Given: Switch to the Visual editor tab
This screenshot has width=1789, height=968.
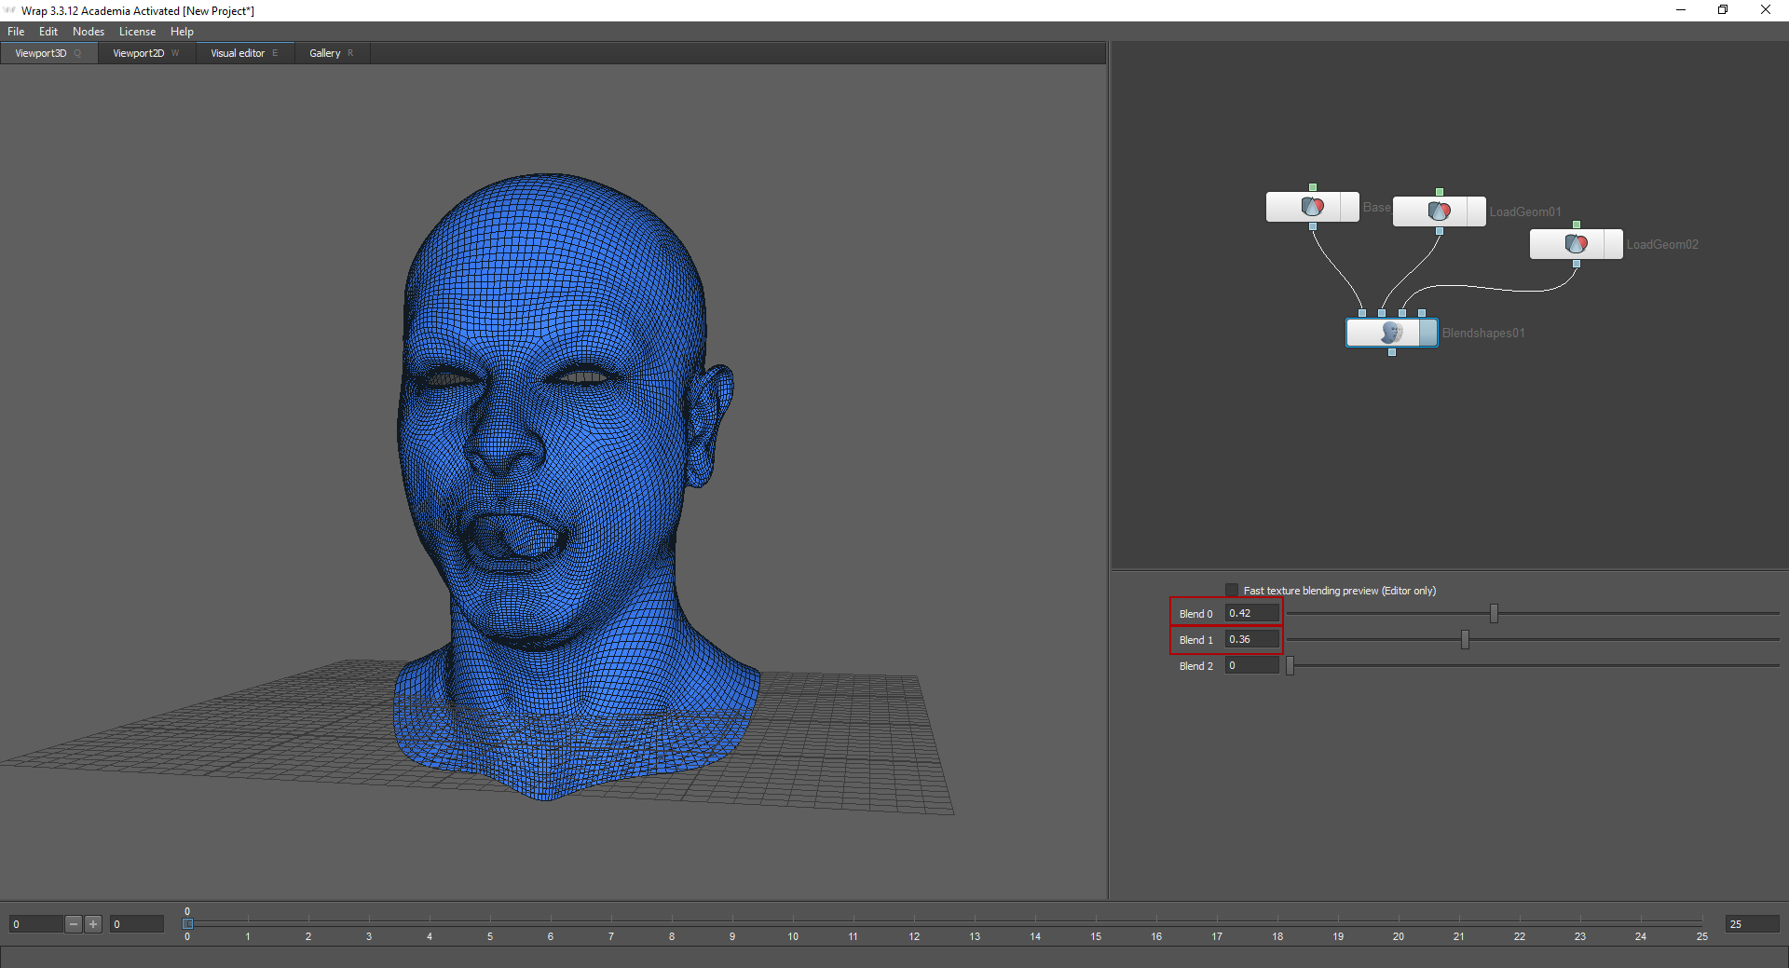Looking at the screenshot, I should (238, 53).
